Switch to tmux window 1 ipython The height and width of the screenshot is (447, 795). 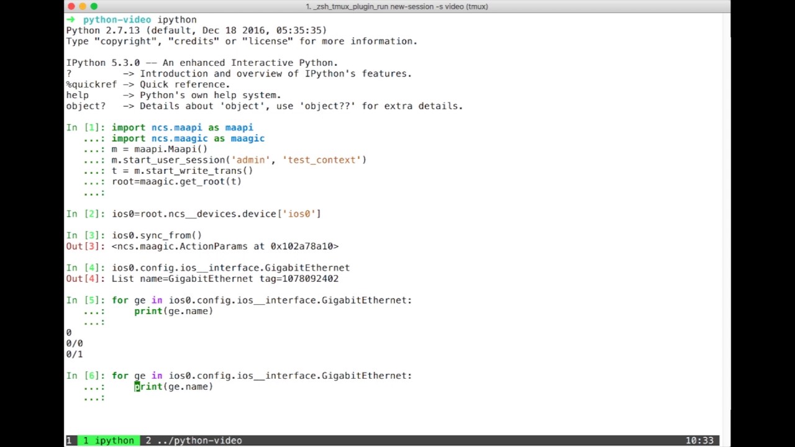click(x=109, y=440)
